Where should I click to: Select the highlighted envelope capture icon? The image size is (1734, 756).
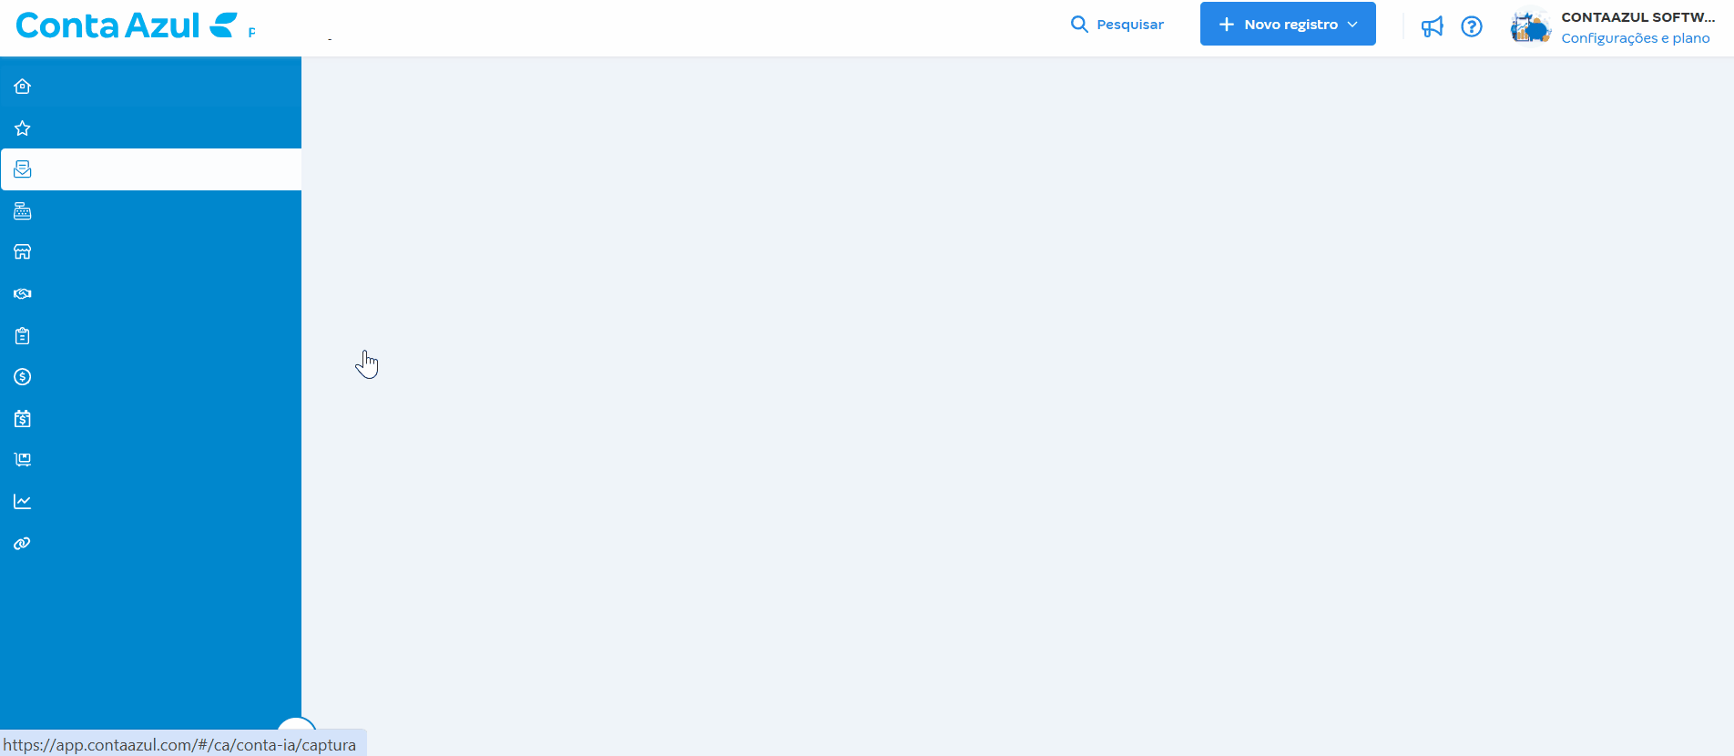point(23,169)
